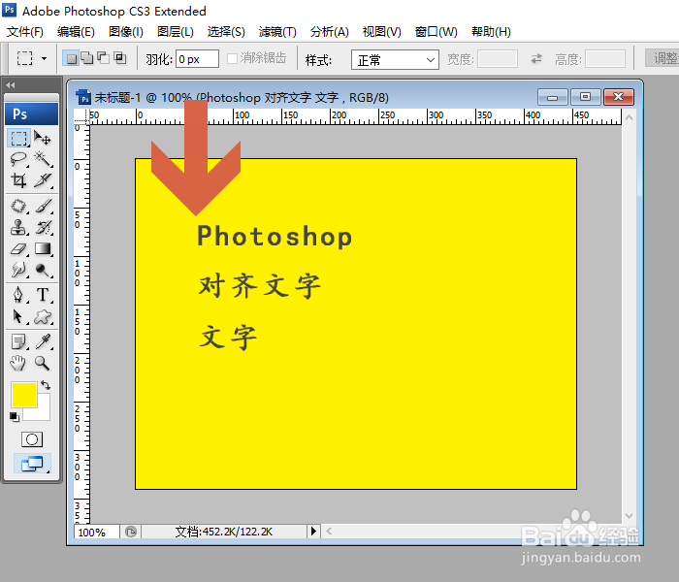679x582 pixels.
Task: Select the Pen tool
Action: pyautogui.click(x=18, y=295)
